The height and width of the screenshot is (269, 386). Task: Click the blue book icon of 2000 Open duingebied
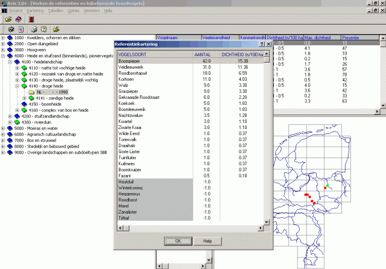[x=10, y=44]
